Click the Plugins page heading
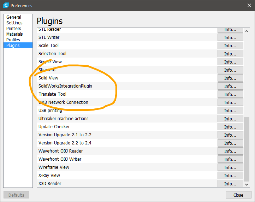255x202 pixels. pos(49,21)
